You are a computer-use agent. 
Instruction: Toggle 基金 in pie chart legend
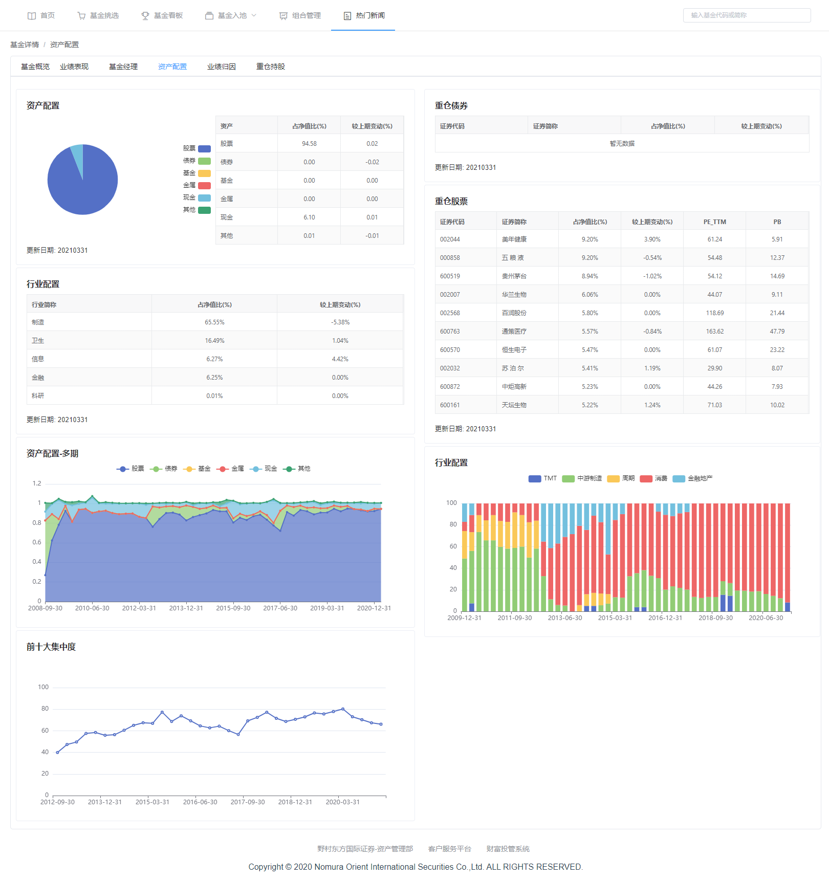click(197, 173)
